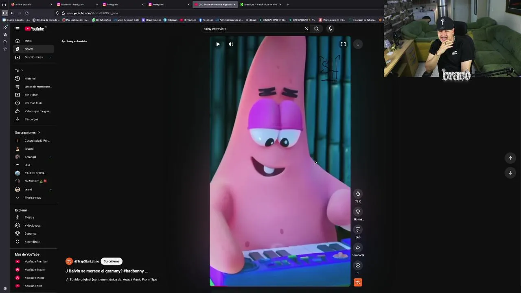Remix this Short
Viewport: 521px width, 293px height.
(x=358, y=265)
